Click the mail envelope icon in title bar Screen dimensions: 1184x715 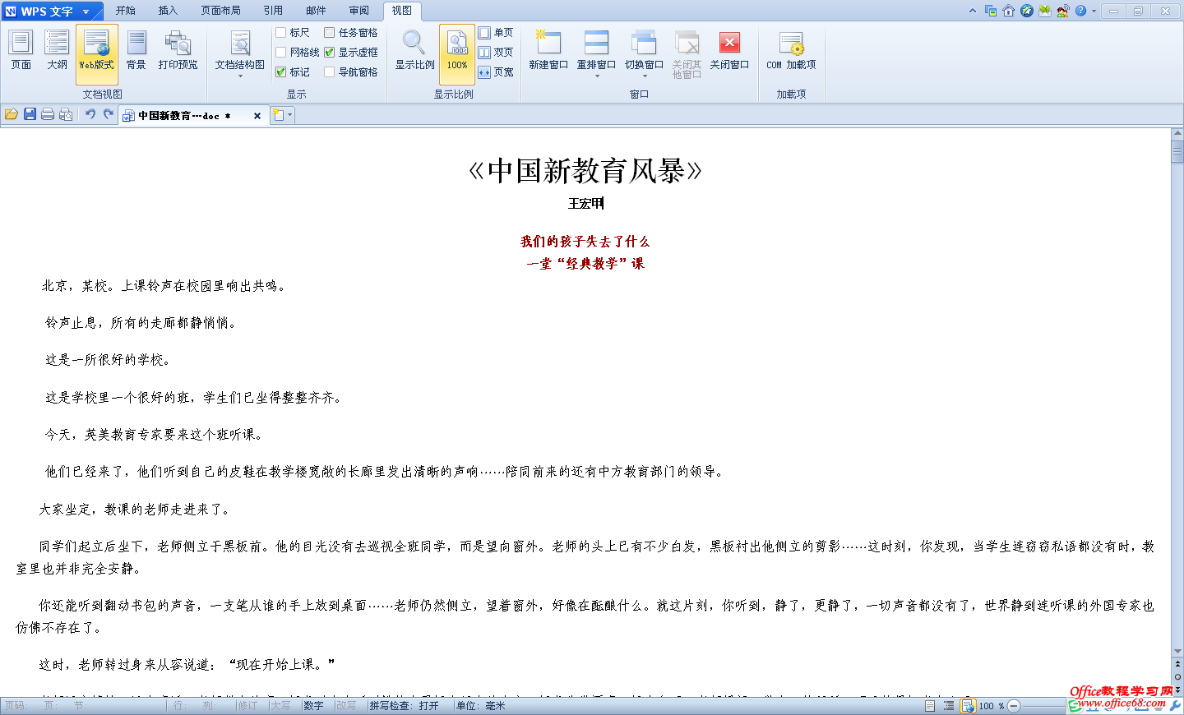tap(1045, 11)
